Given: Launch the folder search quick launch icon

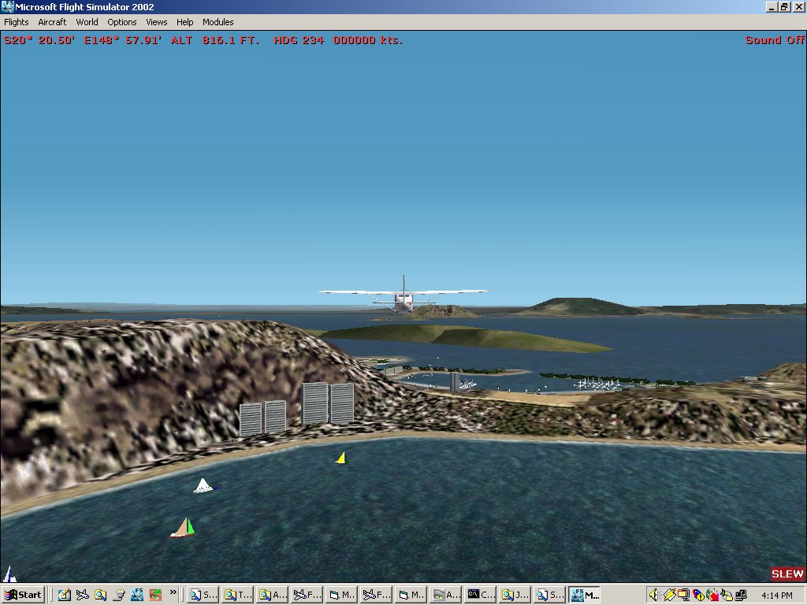Looking at the screenshot, I should point(100,596).
